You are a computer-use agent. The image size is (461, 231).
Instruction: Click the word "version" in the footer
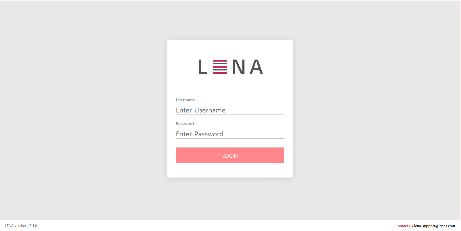20,226
